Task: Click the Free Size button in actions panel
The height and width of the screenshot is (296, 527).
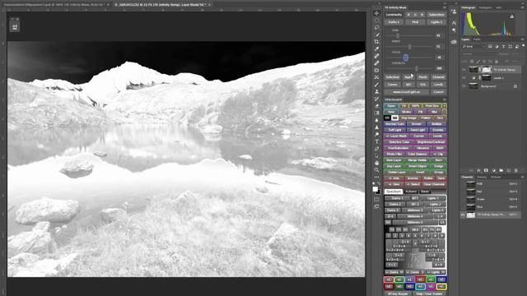Action: (x=431, y=106)
